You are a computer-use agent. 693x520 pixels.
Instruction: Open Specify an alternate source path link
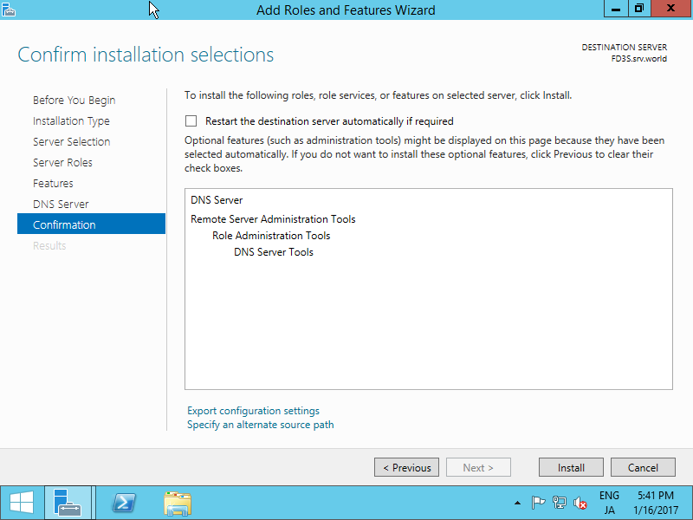(x=261, y=425)
